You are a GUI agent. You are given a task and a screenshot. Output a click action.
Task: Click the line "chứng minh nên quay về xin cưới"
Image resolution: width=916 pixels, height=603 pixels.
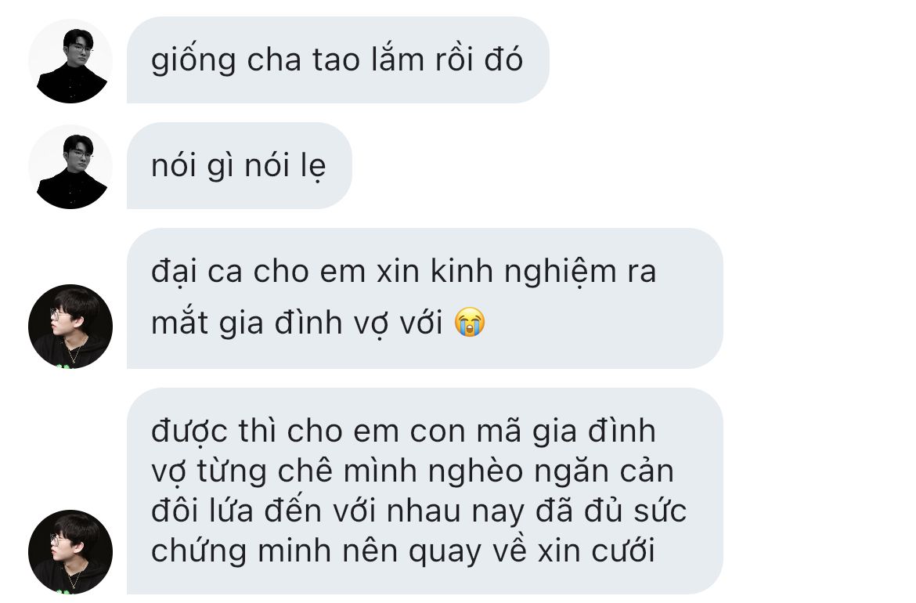[403, 551]
